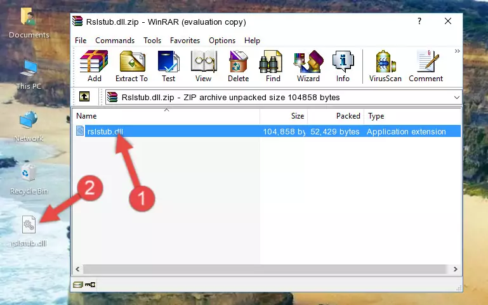
Task: Run Test on the archive
Action: tap(168, 66)
